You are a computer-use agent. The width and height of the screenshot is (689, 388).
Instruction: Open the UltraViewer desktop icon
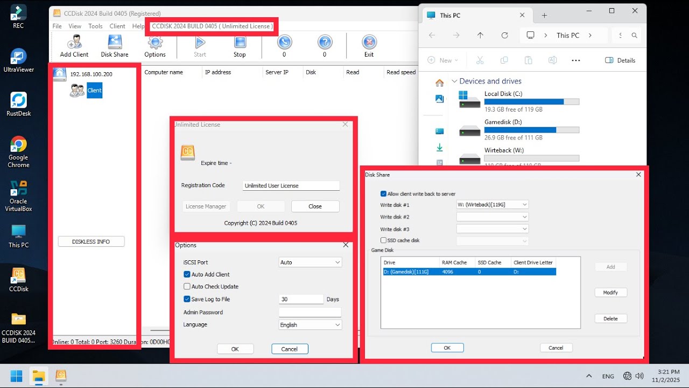tap(18, 60)
